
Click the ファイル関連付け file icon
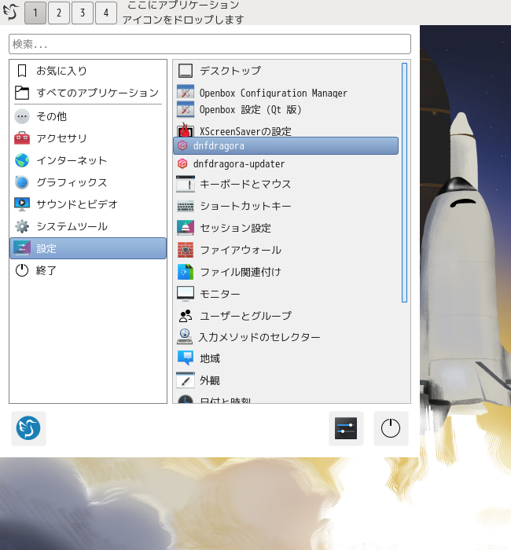tap(186, 272)
